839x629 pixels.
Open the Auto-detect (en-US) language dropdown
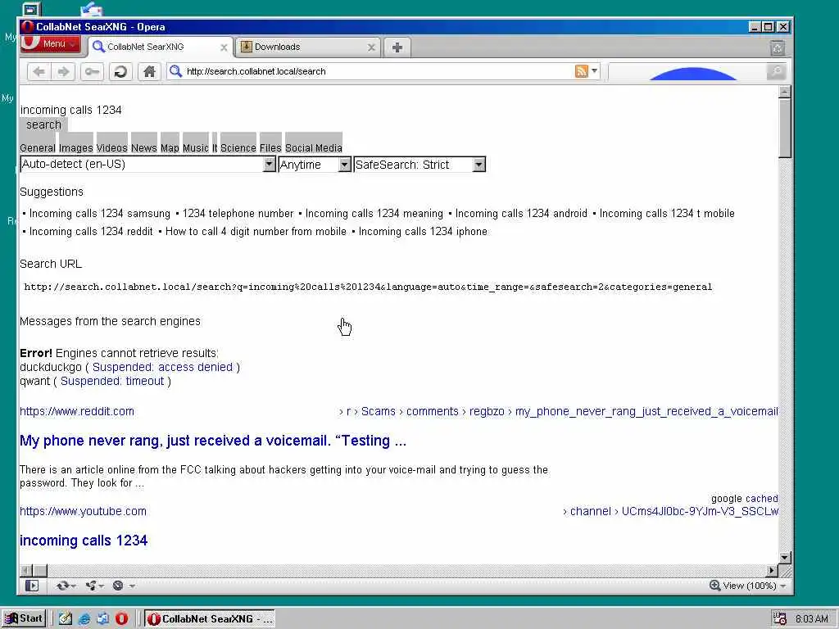tap(147, 164)
